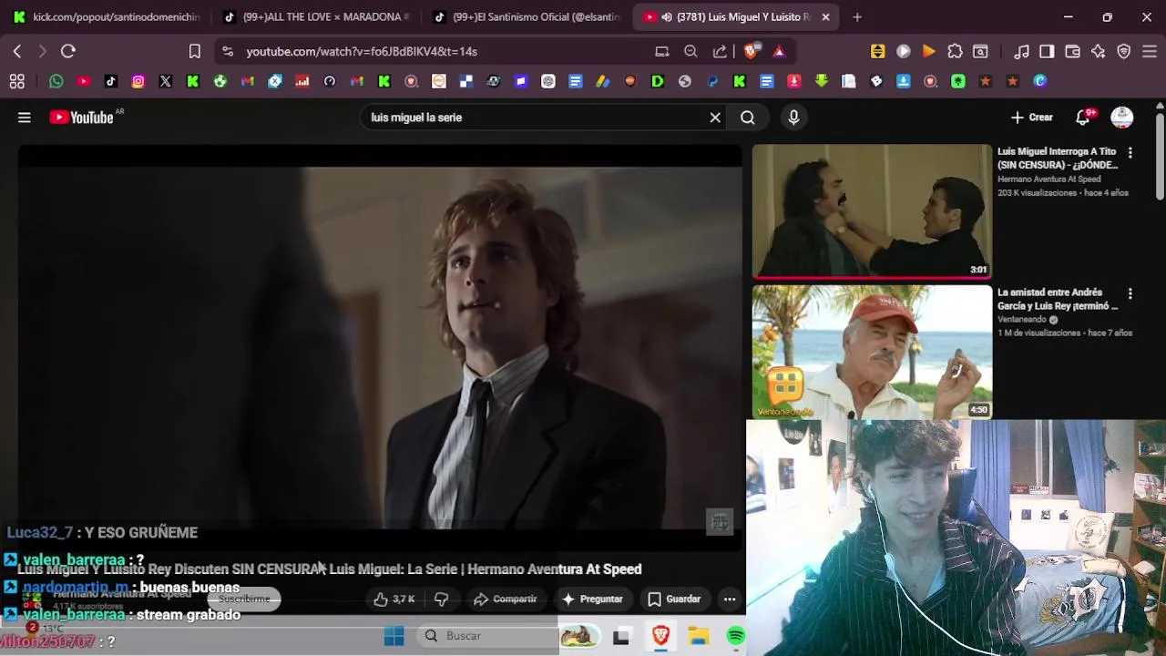Open the Brave Shields lion icon
Viewport: 1166px width, 656px height.
pyautogui.click(x=751, y=52)
